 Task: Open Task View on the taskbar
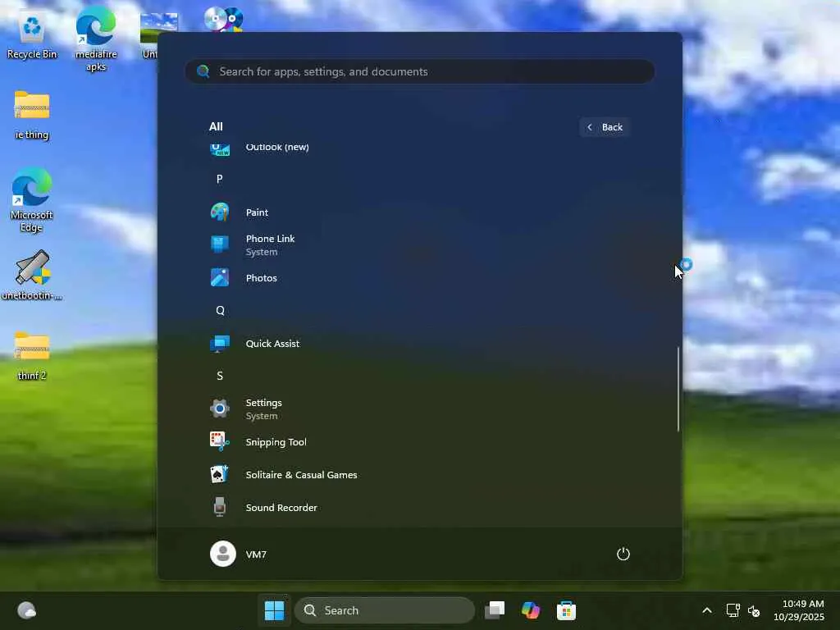tap(495, 610)
